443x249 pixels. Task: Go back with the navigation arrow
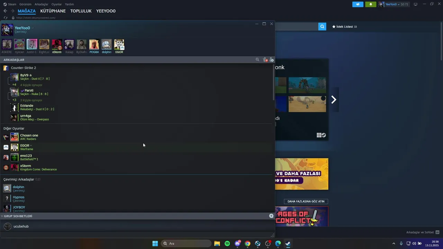click(x=5, y=11)
